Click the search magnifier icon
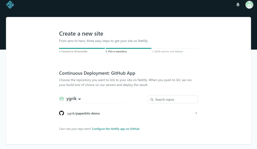The width and height of the screenshot is (257, 149). [x=152, y=100]
